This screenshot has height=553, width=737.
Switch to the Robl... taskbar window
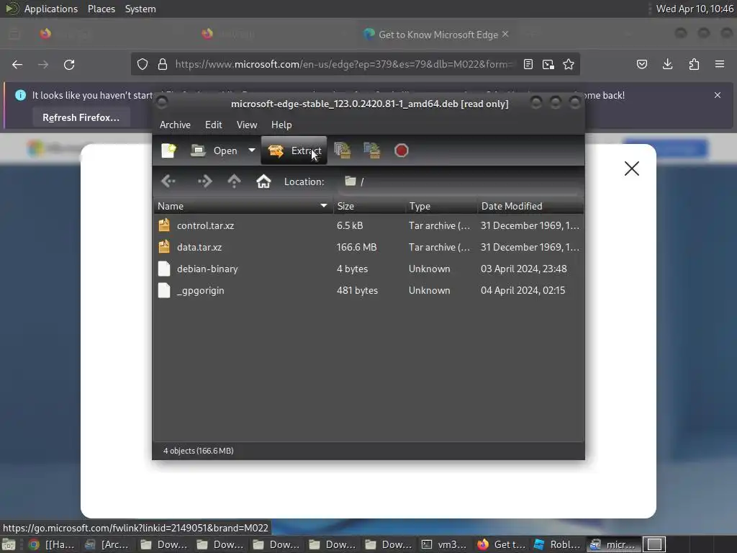click(558, 544)
